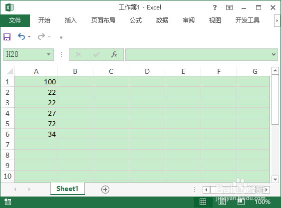The image size is (281, 208).
Task: Switch to the 数据 ribbon tab
Action: (x=162, y=20)
